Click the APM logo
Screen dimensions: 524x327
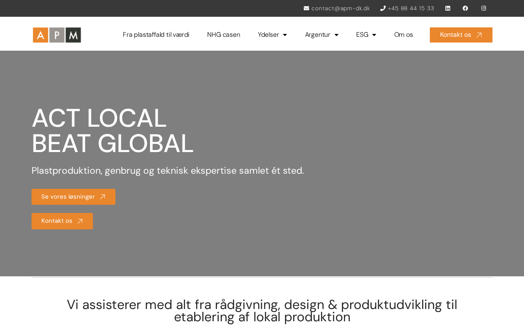coord(57,35)
